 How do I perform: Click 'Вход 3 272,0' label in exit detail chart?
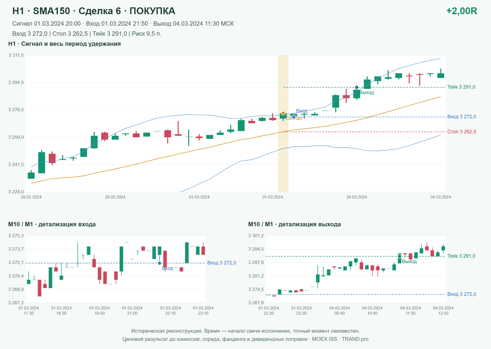pos(462,294)
